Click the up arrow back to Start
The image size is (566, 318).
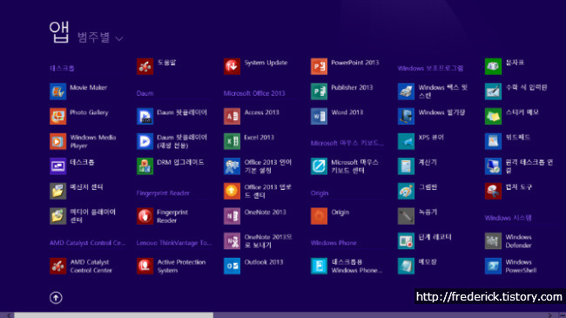point(56,298)
